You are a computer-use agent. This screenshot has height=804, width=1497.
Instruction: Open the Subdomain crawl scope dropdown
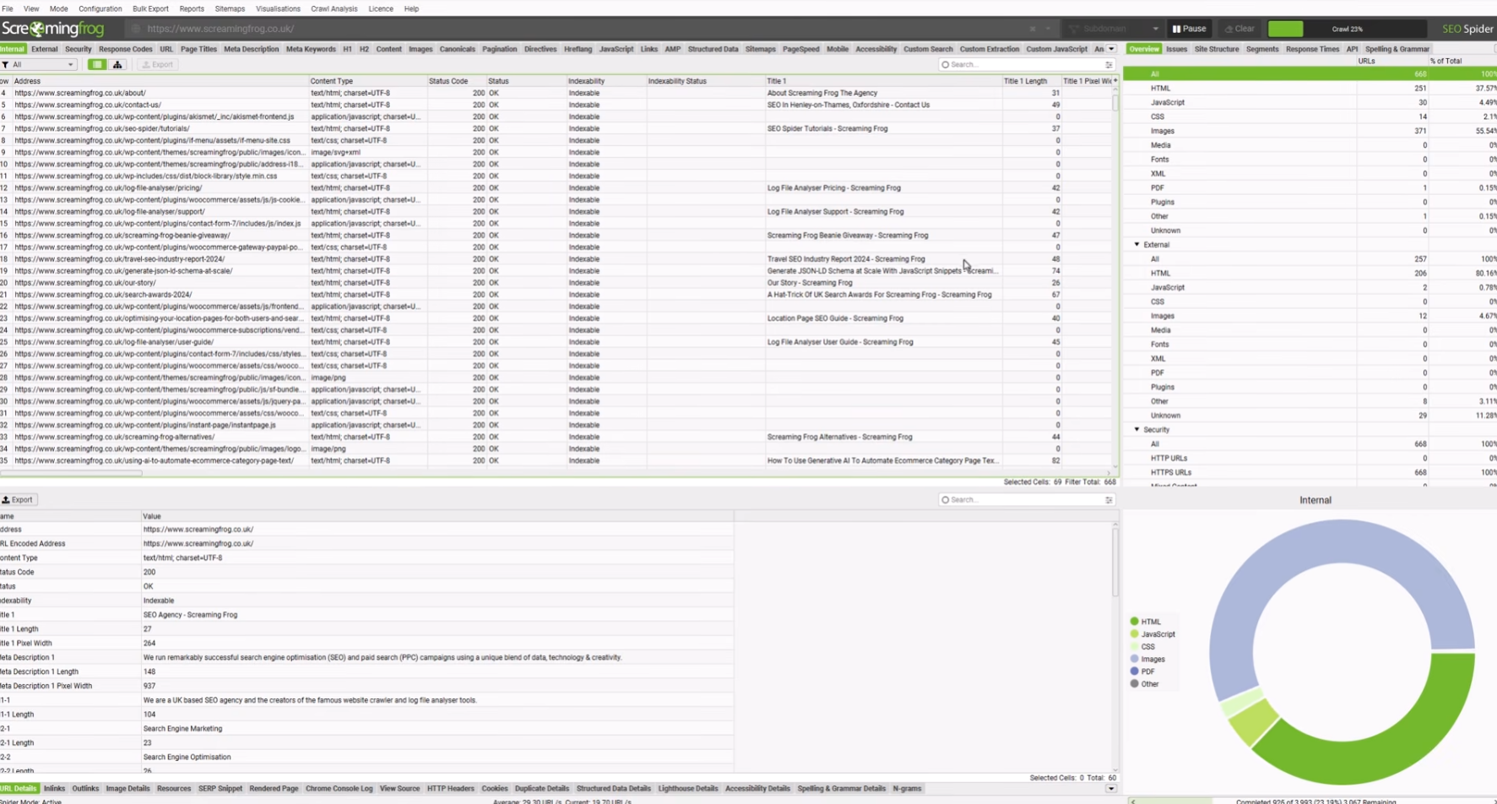(1114, 29)
